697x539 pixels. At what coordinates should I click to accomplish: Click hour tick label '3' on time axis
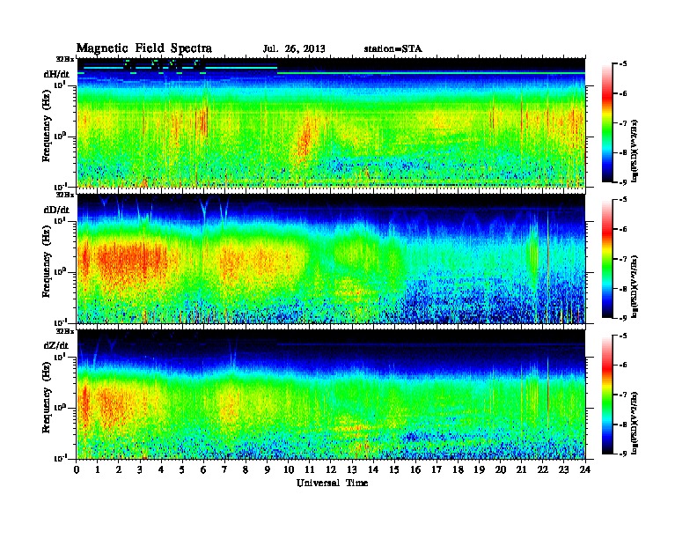(x=140, y=470)
